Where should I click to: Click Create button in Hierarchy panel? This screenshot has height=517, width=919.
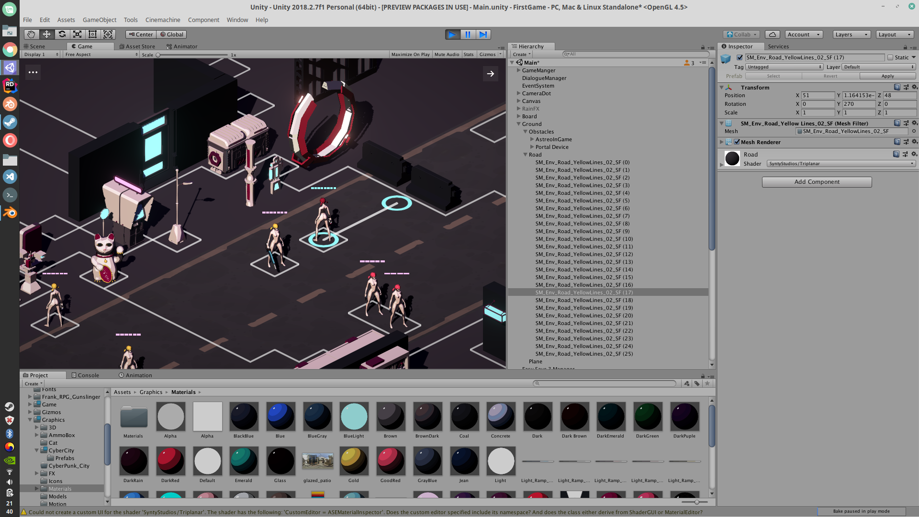pyautogui.click(x=522, y=55)
